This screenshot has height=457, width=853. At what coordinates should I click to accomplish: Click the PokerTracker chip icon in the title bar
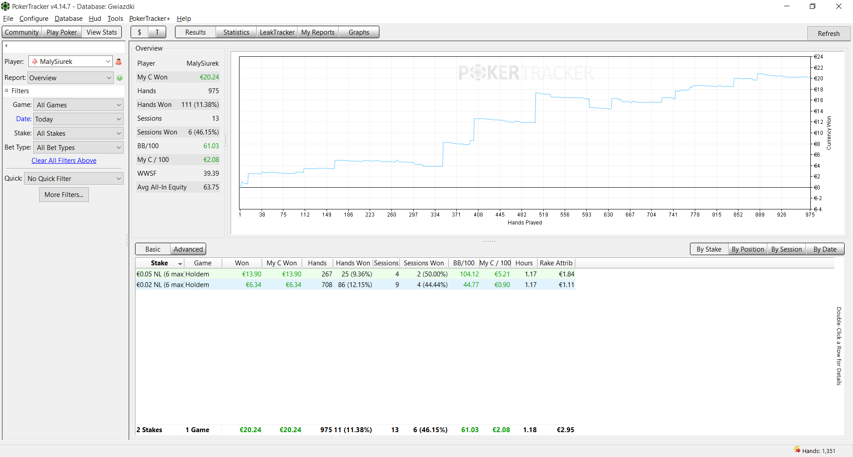(5, 6)
